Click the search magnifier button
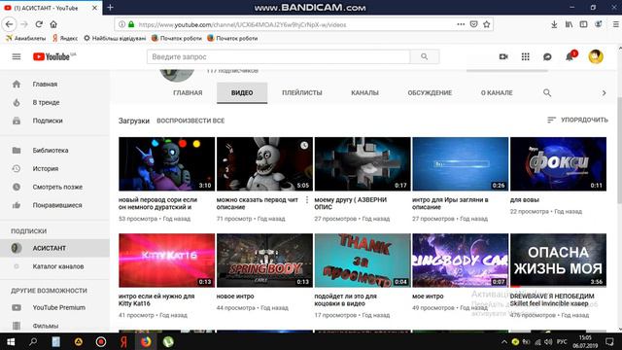Viewport: 622px width, 350px height. (x=425, y=56)
